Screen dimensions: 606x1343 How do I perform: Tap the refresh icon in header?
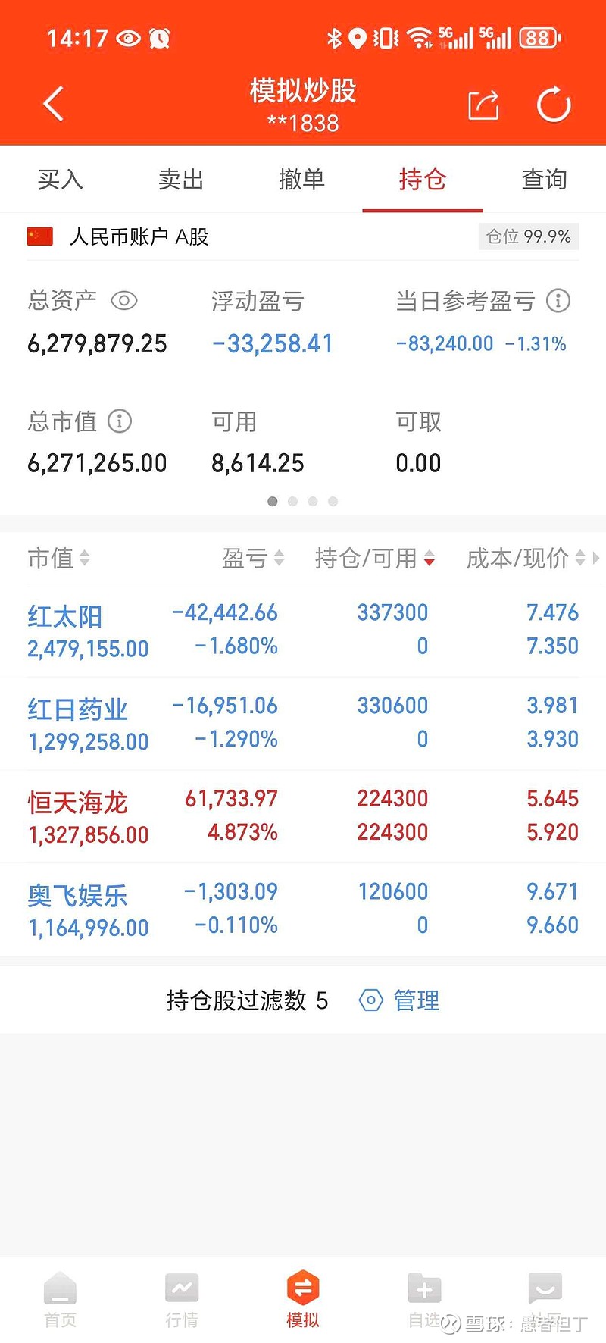point(554,105)
